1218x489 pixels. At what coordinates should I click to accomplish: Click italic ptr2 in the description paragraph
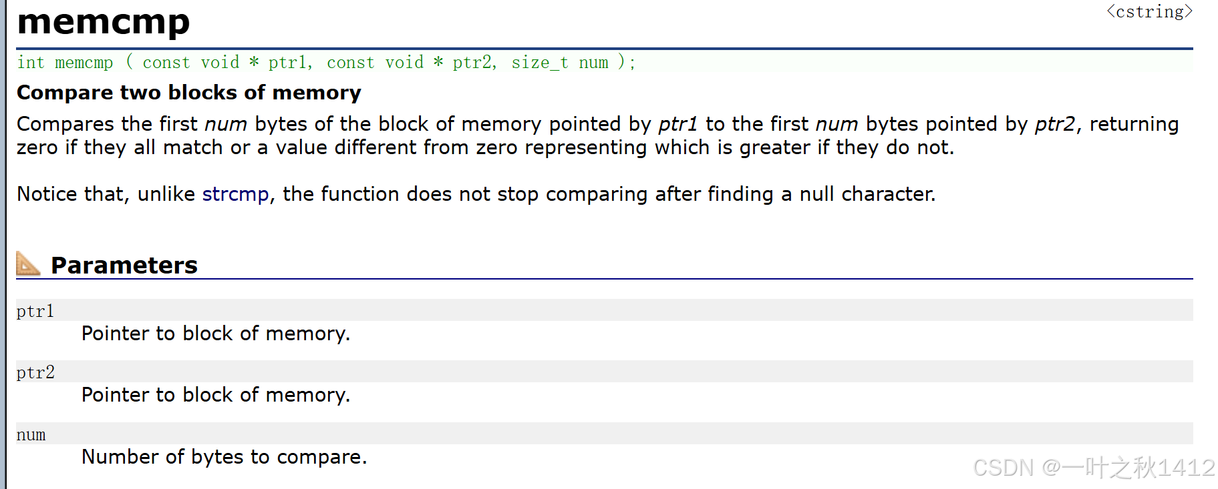(1055, 124)
